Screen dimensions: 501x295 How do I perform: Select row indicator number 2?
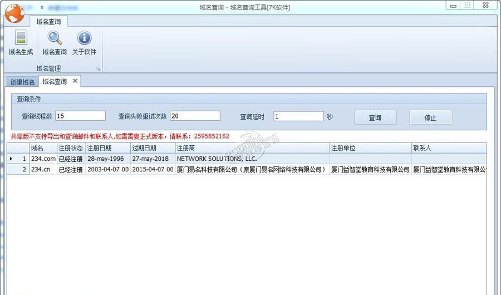(18, 169)
